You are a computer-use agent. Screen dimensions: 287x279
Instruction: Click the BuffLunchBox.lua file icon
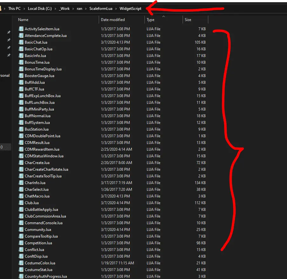point(21,103)
